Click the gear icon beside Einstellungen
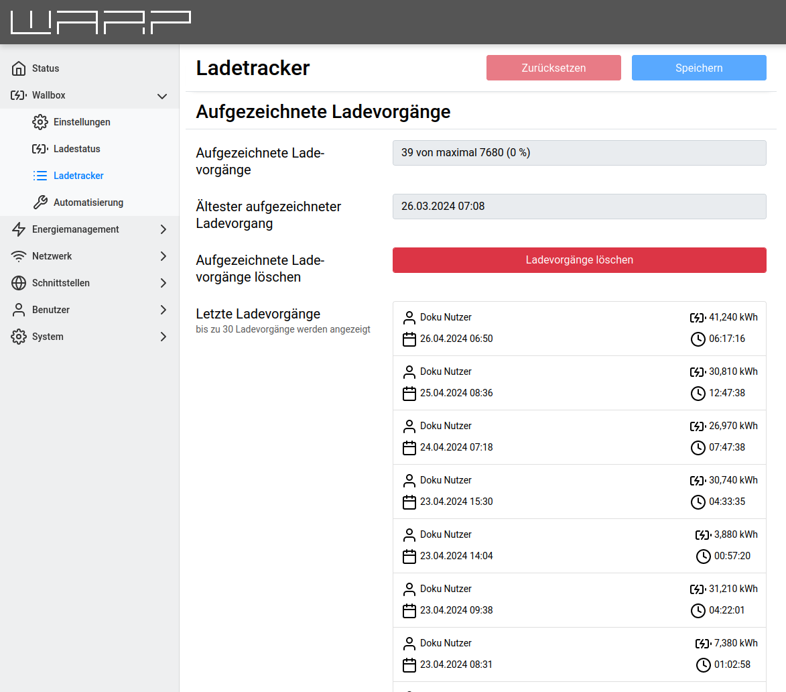This screenshot has width=786, height=692. [40, 122]
